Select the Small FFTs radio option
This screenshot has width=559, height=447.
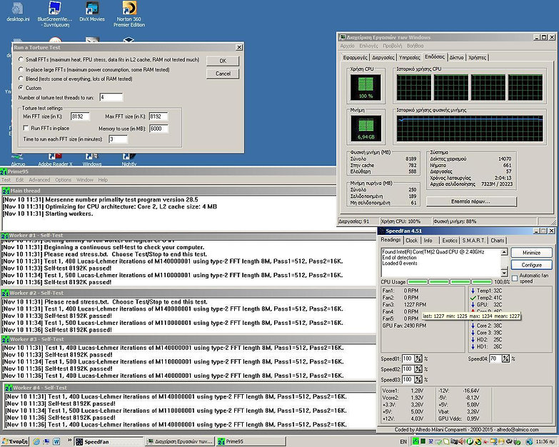point(21,60)
